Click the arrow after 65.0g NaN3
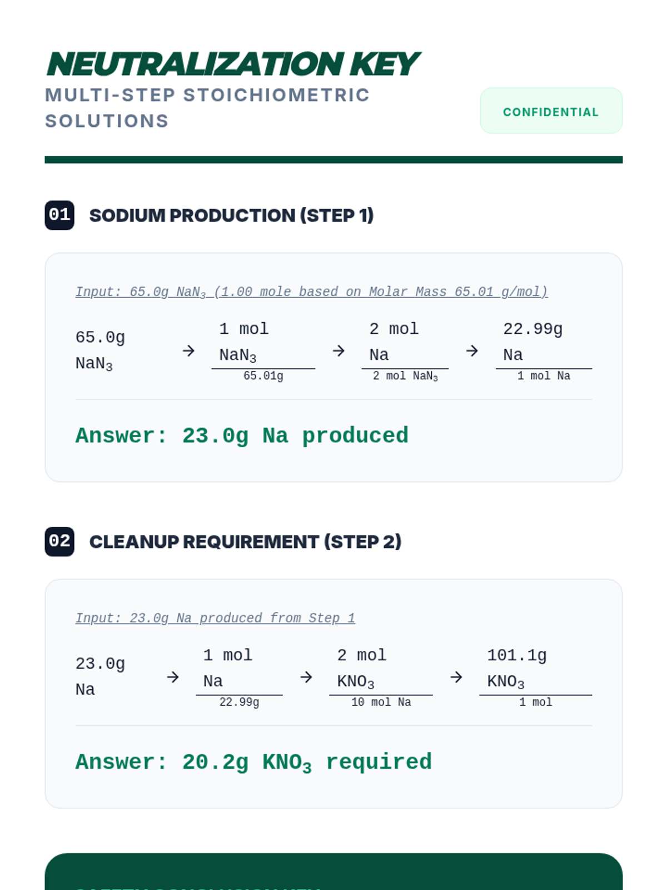The image size is (667, 890). pos(188,351)
